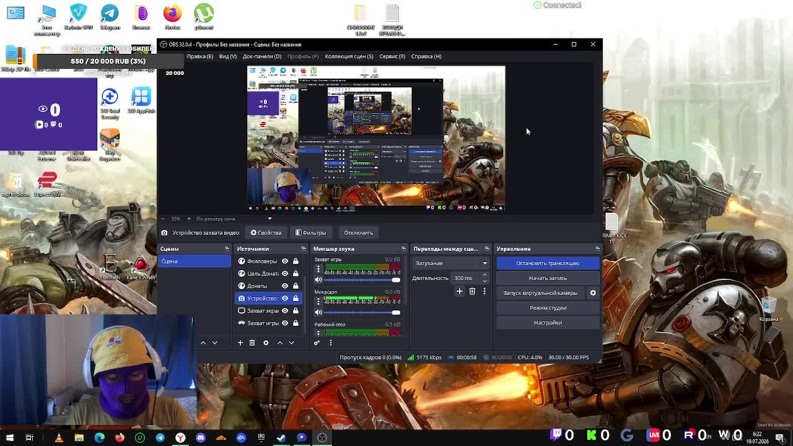Screen dimensions: 793x446
Task: Move selected source up
Action: point(279,343)
